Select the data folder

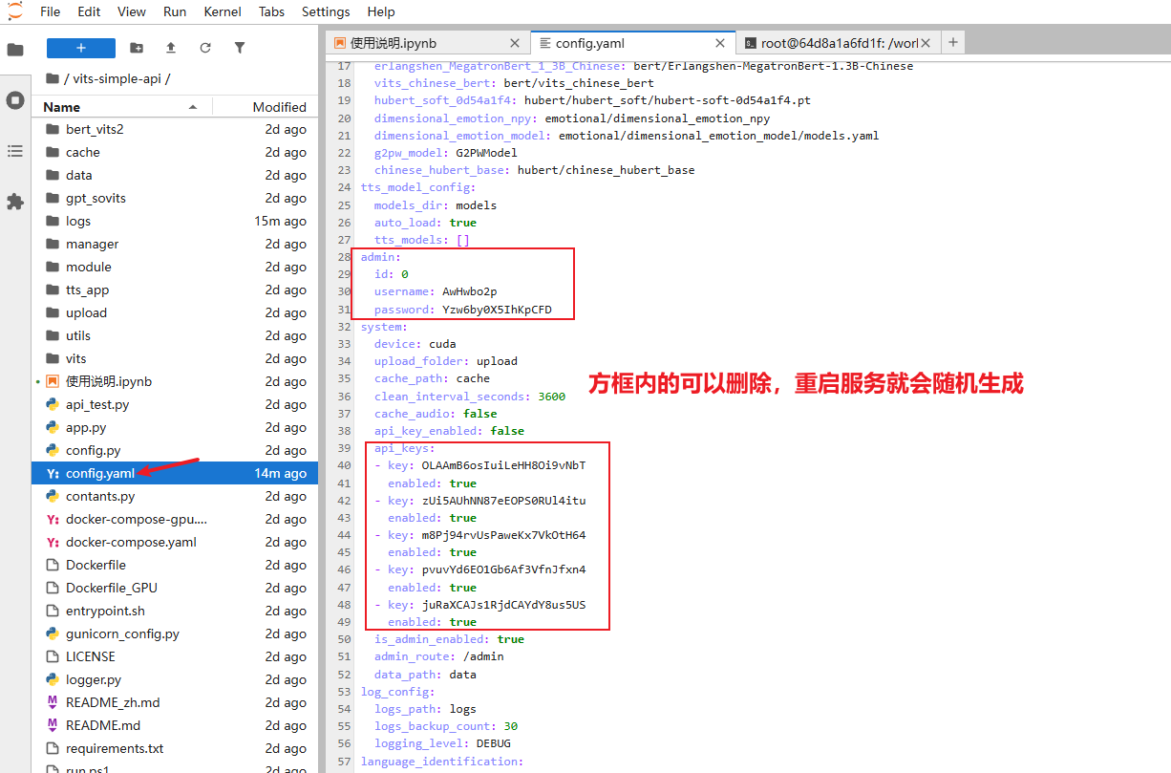[176, 175]
